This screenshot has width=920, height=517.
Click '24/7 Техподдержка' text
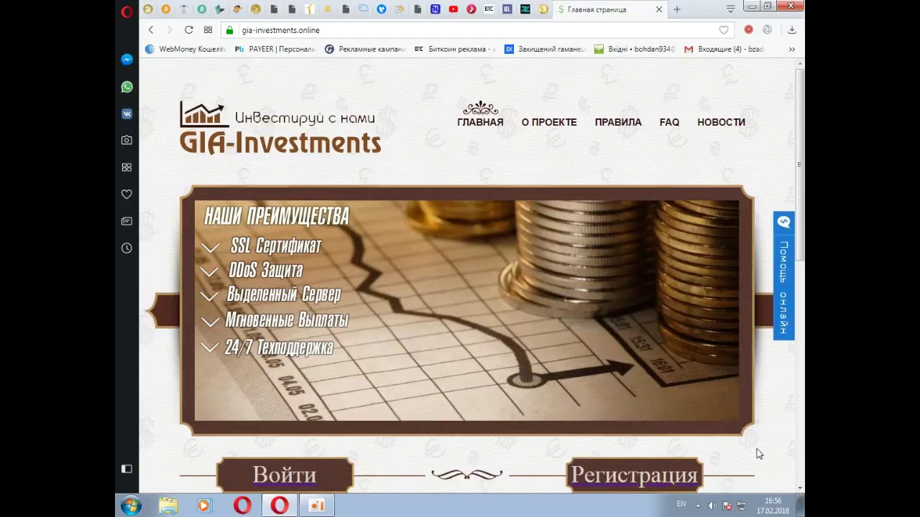click(279, 348)
